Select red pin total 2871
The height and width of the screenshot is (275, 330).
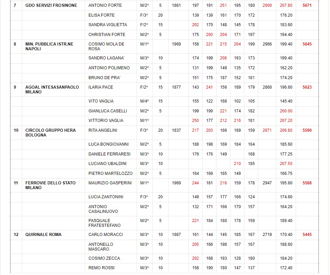267,130
